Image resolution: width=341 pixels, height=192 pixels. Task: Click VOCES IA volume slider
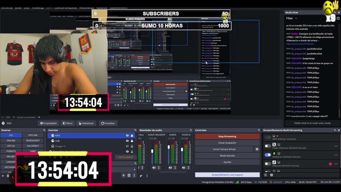point(182,150)
